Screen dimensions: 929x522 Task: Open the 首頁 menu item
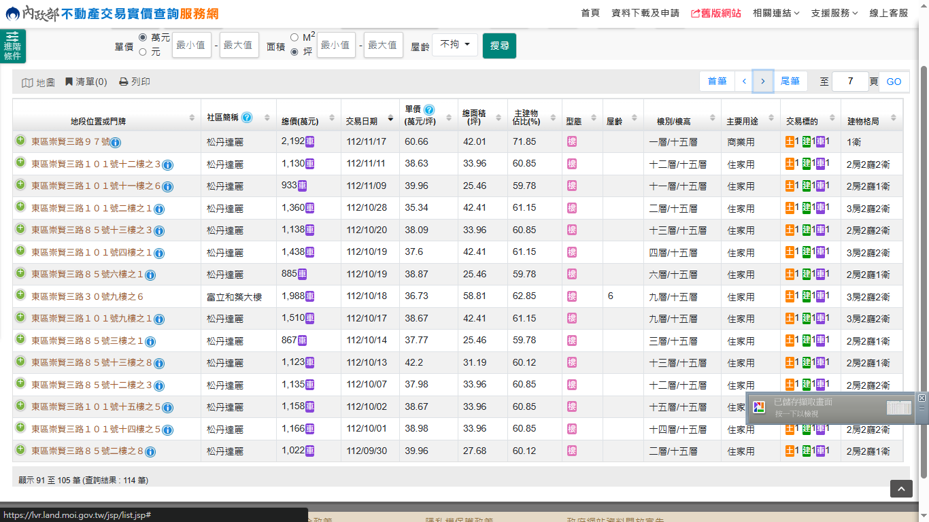[590, 13]
